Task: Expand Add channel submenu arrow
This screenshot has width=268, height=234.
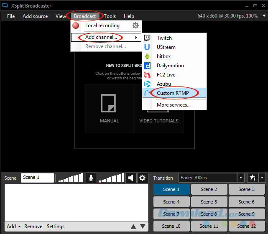Action: [136, 37]
